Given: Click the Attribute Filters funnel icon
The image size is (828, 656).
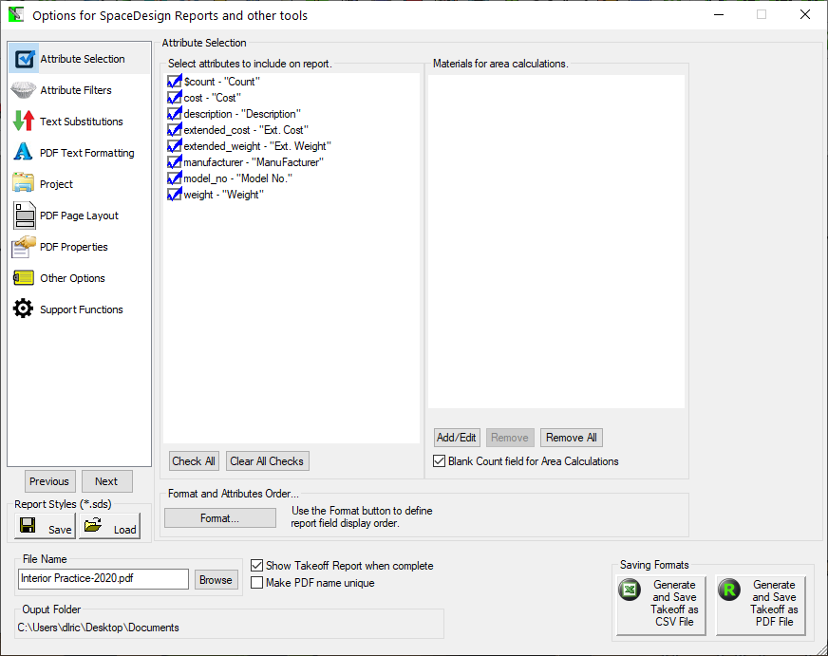Looking at the screenshot, I should [x=24, y=90].
